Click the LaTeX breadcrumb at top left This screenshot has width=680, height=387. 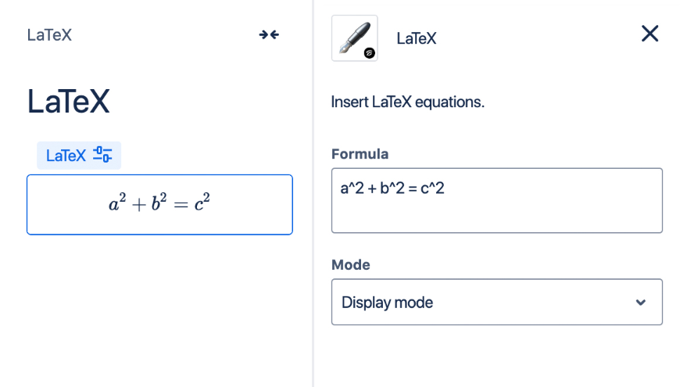pos(49,34)
